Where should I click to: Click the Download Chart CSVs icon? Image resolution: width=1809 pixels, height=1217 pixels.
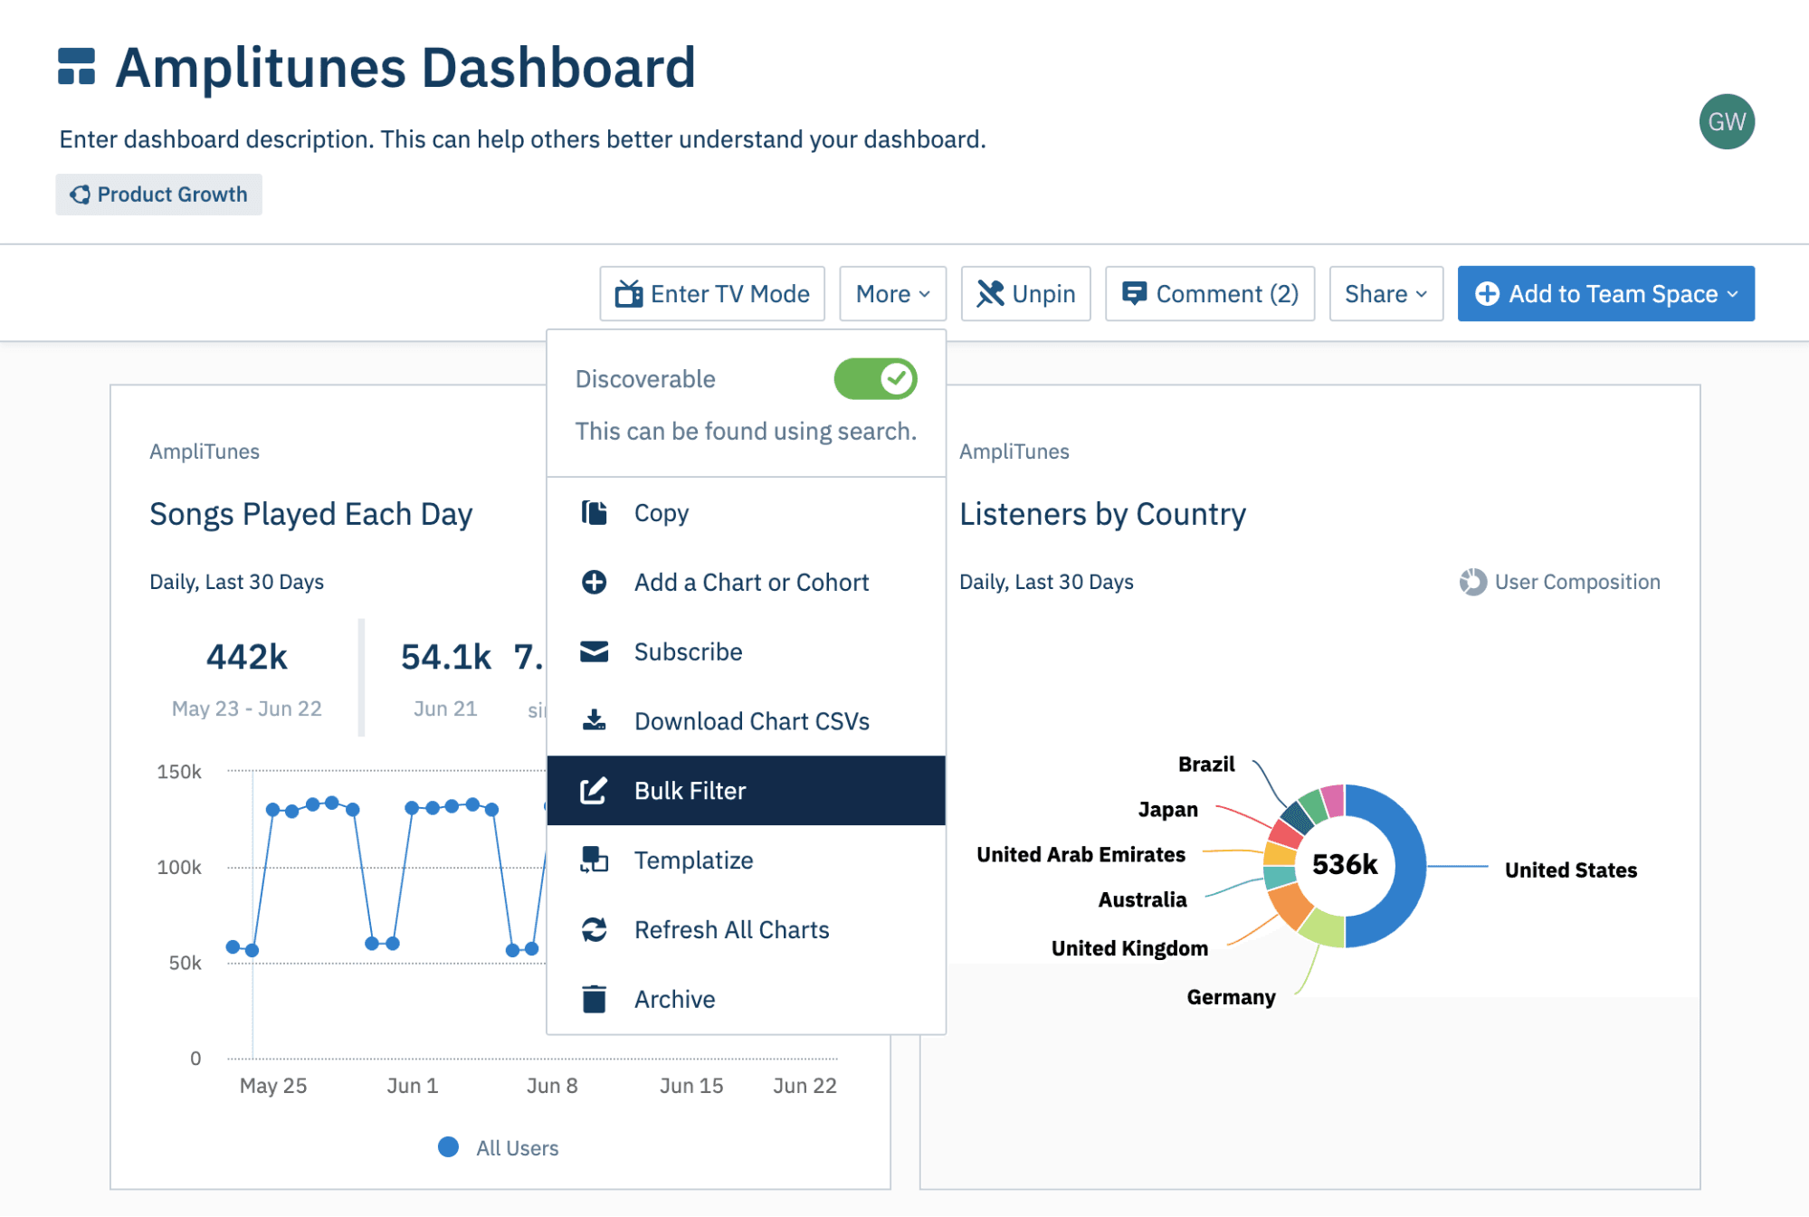coord(594,720)
